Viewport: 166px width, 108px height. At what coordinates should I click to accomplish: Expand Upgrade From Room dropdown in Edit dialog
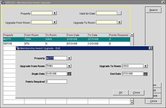pos(69,66)
